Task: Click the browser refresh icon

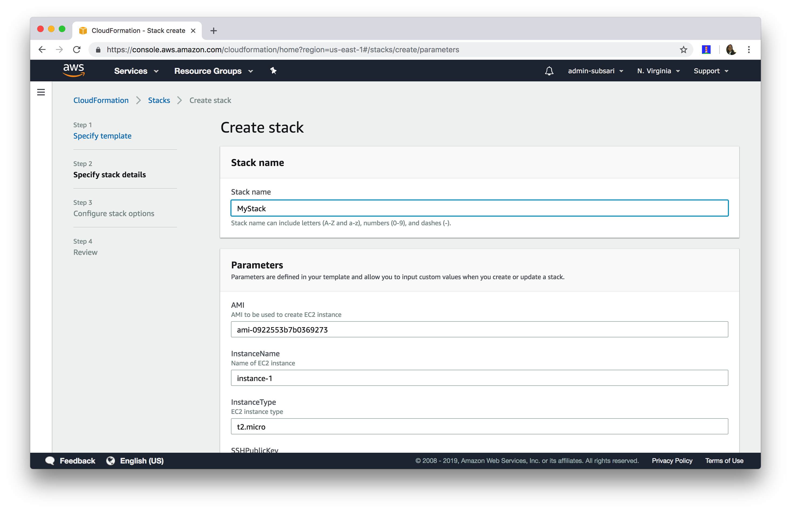Action: (x=78, y=50)
